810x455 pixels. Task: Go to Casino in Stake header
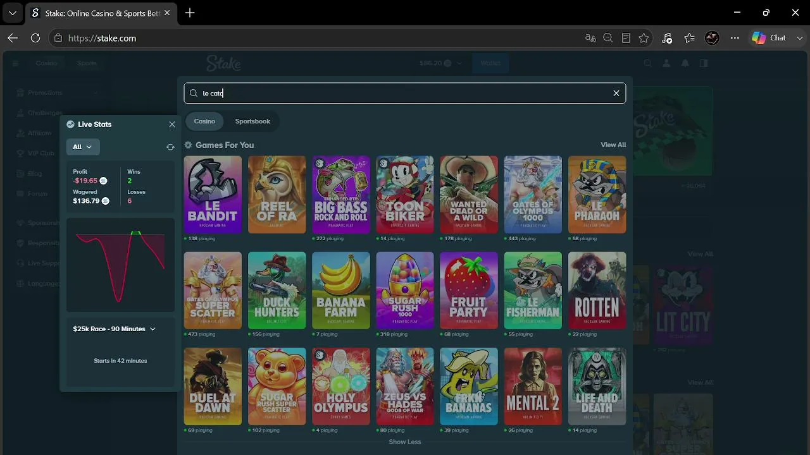tap(46, 63)
